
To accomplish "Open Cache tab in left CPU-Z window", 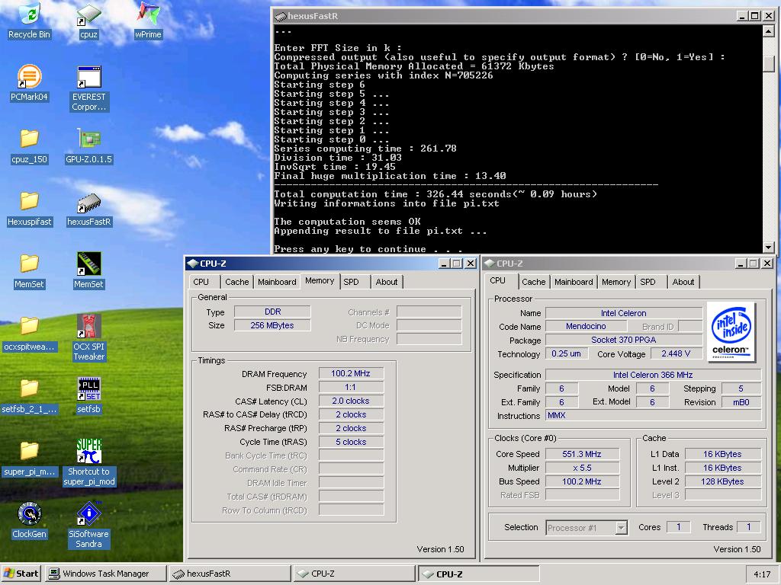I will click(236, 282).
